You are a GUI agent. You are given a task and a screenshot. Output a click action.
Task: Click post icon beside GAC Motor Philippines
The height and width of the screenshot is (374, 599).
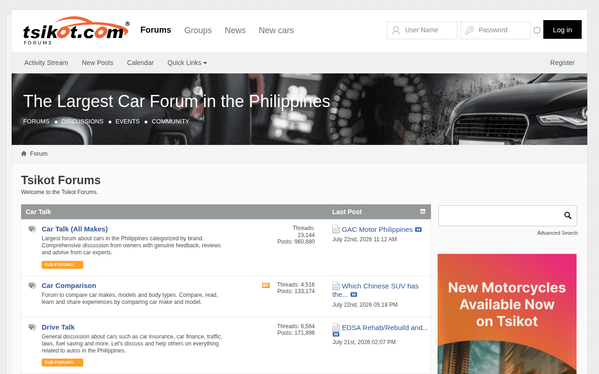336,229
